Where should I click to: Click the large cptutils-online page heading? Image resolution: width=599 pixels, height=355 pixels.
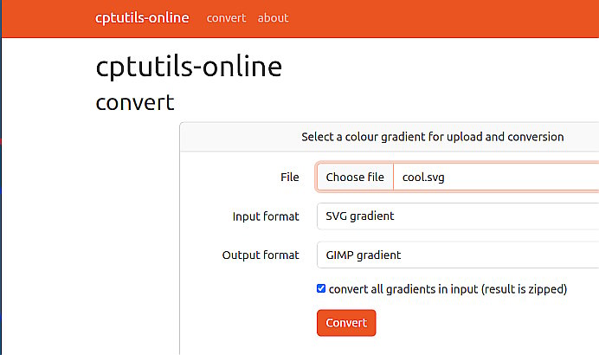189,68
